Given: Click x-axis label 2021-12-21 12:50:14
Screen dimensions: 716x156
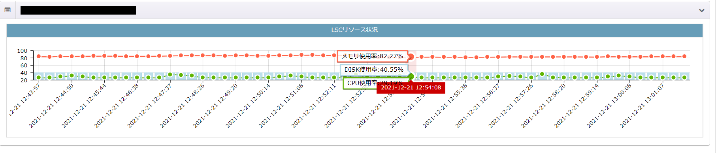Looking at the screenshot, I should click(x=248, y=106).
